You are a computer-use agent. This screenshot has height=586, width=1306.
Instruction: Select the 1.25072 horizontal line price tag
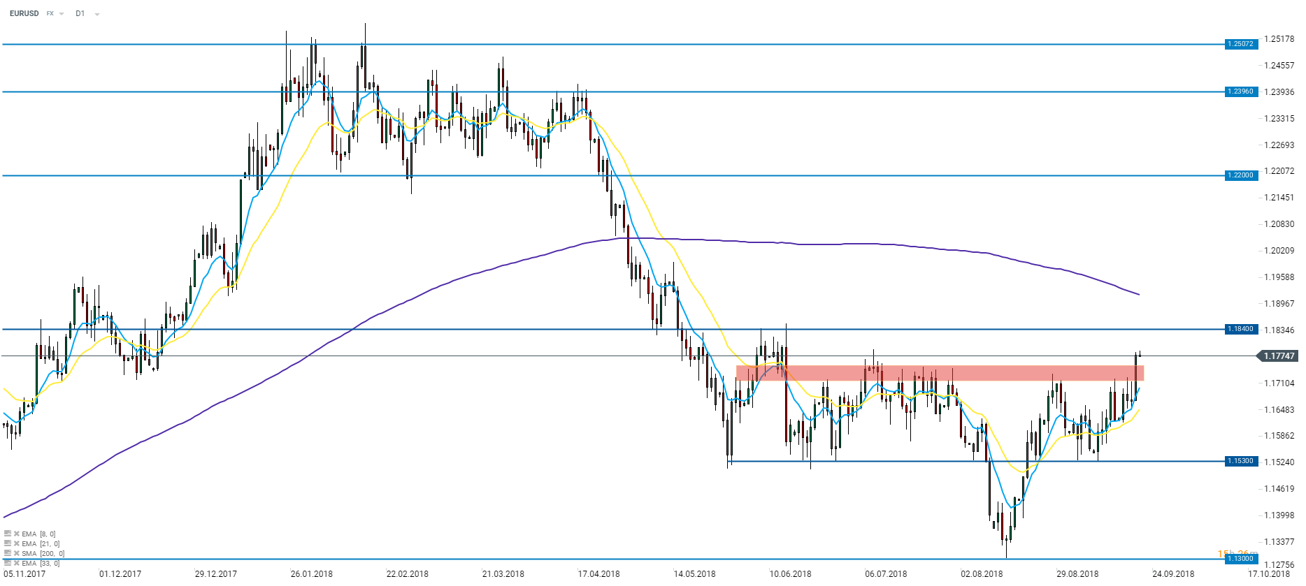coord(1242,44)
